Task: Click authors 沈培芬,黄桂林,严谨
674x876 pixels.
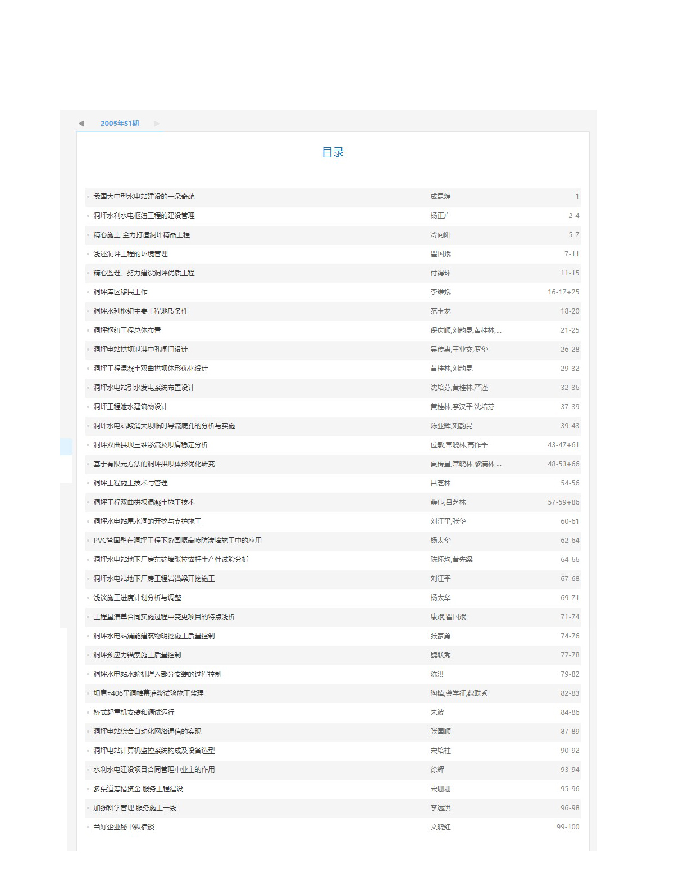Action: [459, 388]
